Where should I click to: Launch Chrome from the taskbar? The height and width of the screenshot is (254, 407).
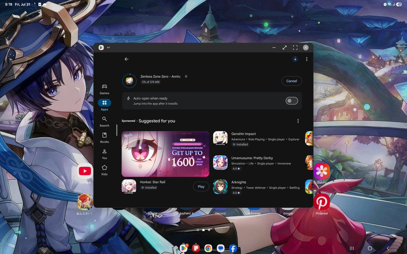click(208, 248)
